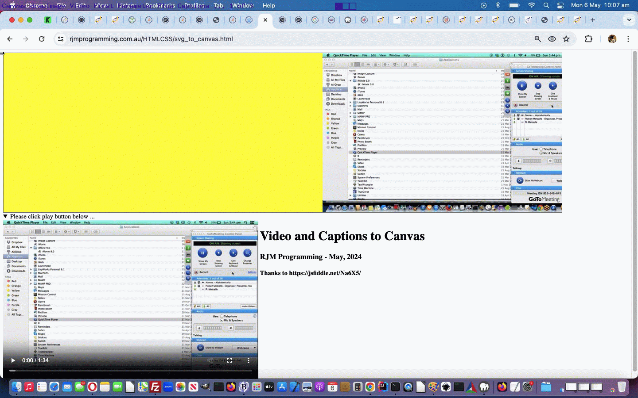This screenshot has width=638, height=398.
Task: Click the Bluetooth icon in menu bar
Action: [498, 5]
